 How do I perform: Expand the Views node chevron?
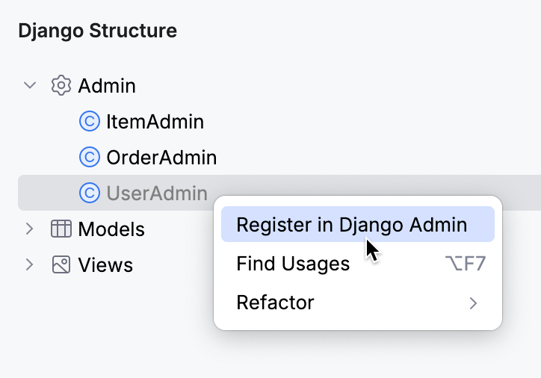coord(30,264)
